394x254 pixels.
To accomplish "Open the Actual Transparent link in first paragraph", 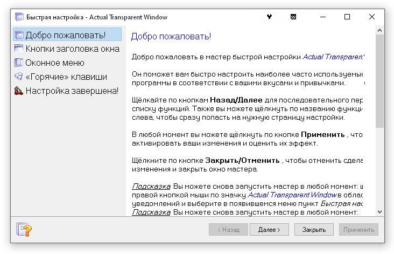I will point(333,56).
